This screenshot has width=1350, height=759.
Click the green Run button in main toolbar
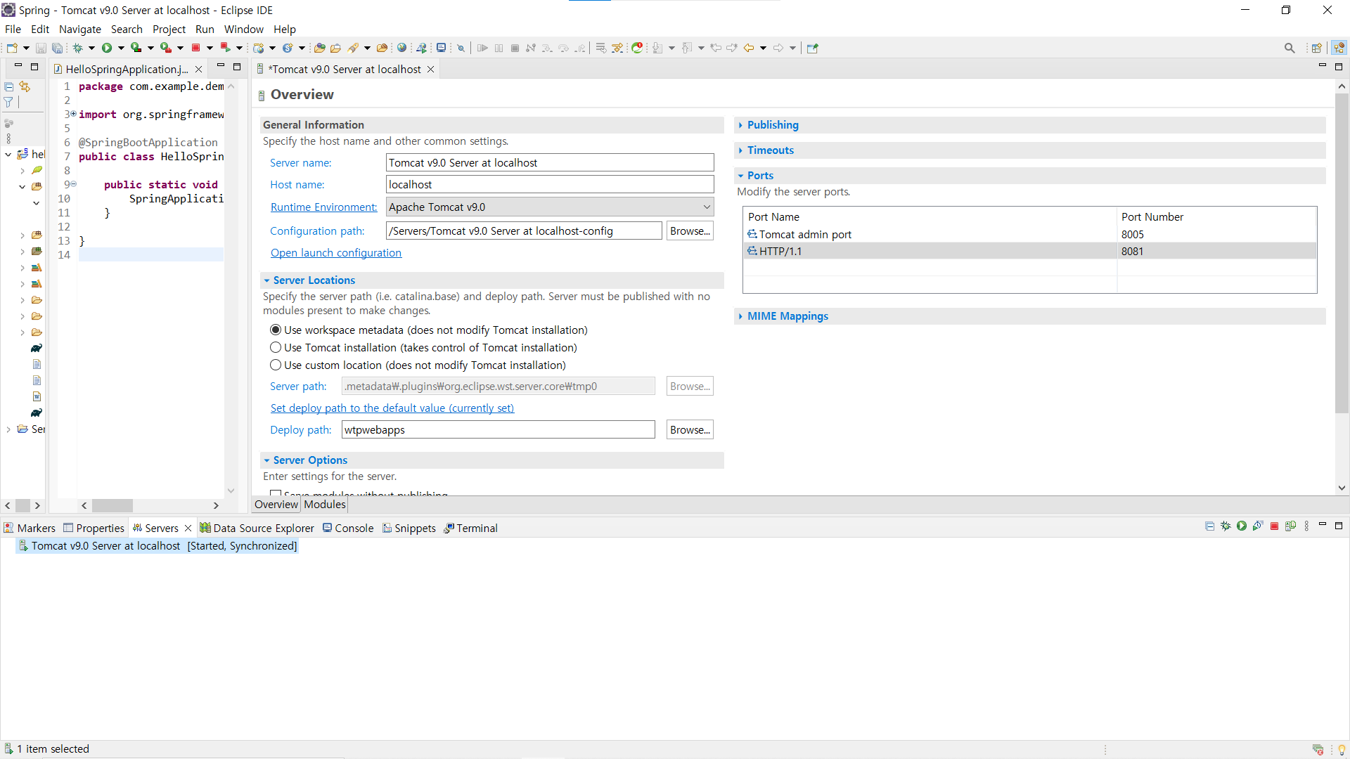pyautogui.click(x=107, y=48)
